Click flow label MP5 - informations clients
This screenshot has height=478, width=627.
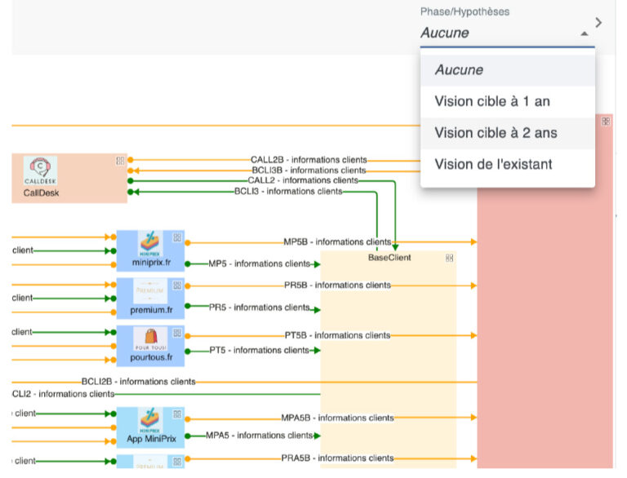click(259, 263)
